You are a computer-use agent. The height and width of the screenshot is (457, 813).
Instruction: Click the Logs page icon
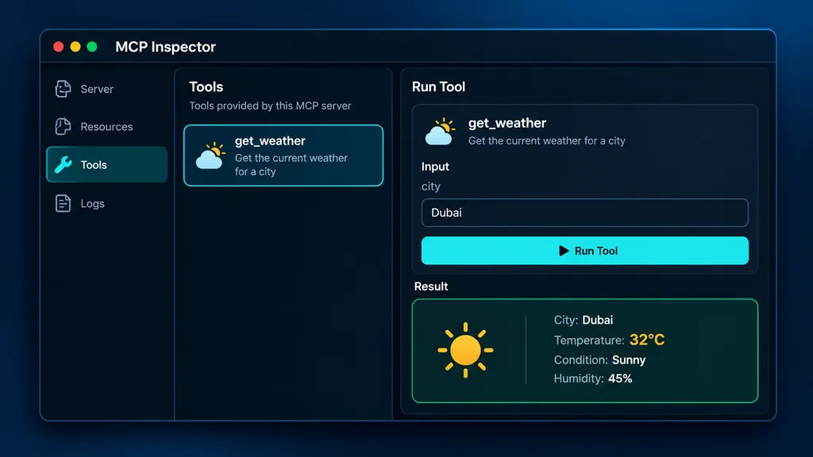pyautogui.click(x=63, y=203)
